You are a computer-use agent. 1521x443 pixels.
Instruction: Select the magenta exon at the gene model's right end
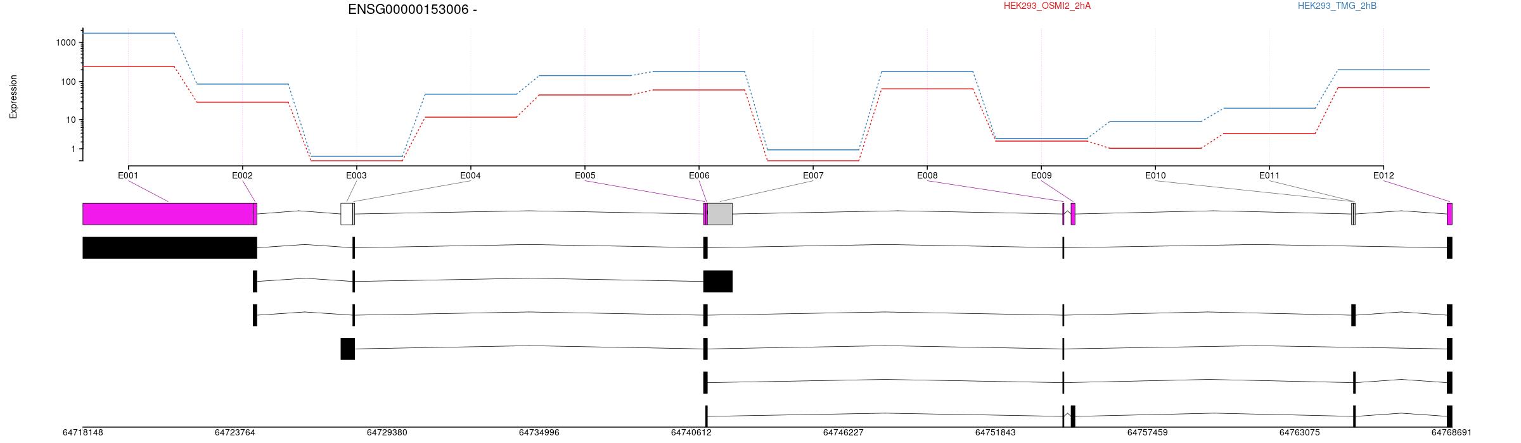1450,214
